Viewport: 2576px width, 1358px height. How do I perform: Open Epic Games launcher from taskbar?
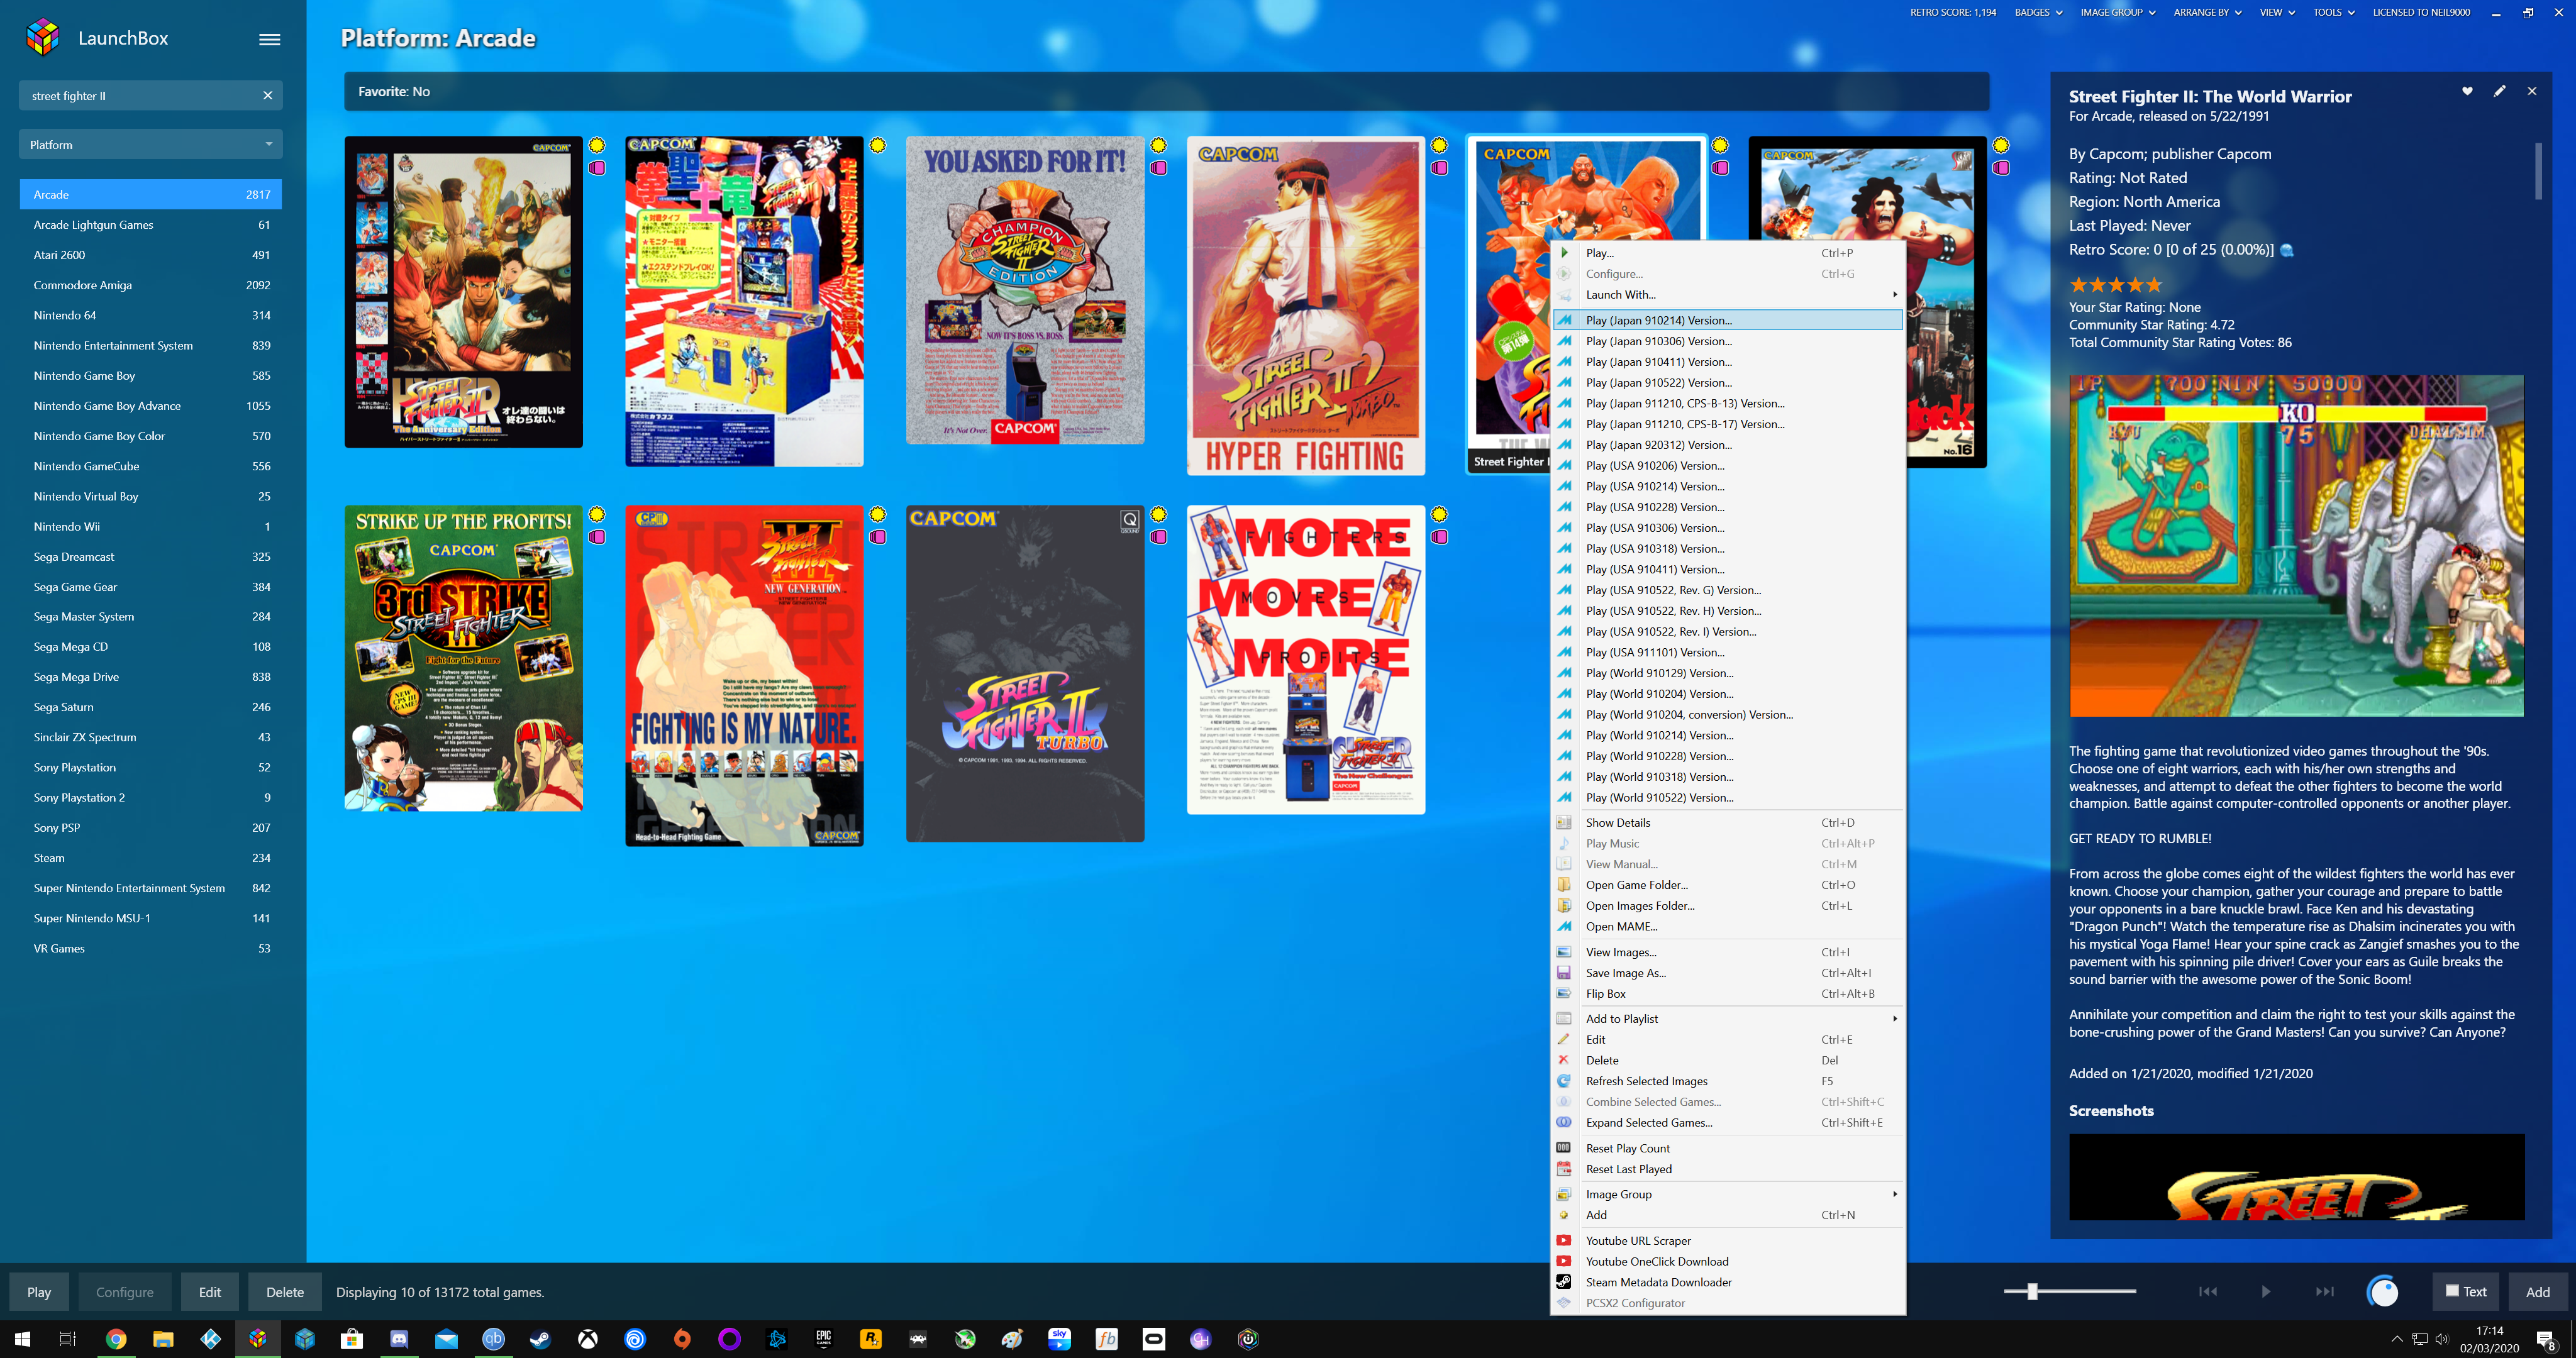(x=823, y=1339)
